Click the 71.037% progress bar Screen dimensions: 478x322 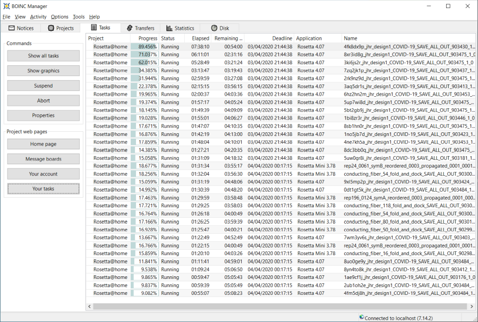tap(144, 55)
